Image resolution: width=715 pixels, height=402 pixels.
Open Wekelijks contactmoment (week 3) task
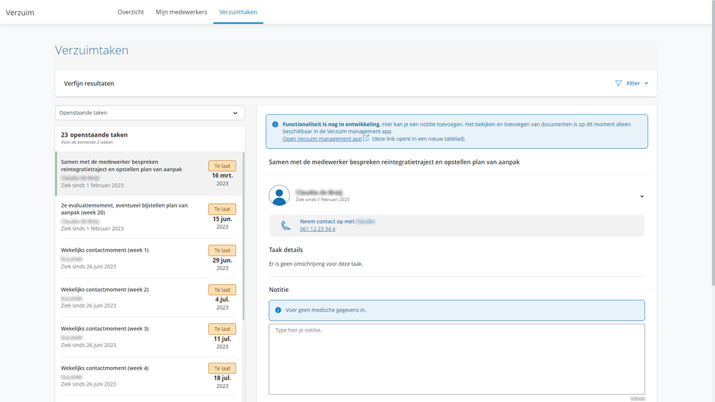point(149,336)
